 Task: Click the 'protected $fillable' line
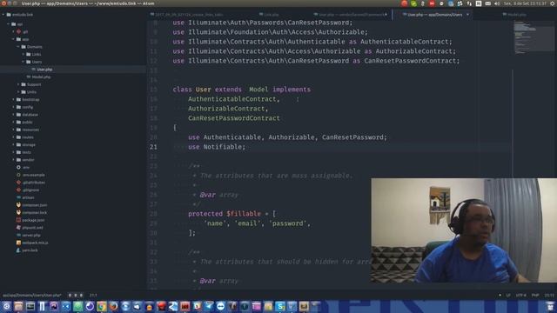pyautogui.click(x=232, y=214)
